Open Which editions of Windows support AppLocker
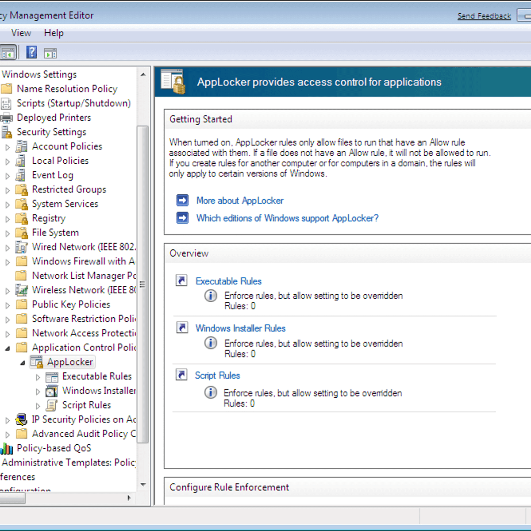The image size is (531, 531). pyautogui.click(x=288, y=218)
